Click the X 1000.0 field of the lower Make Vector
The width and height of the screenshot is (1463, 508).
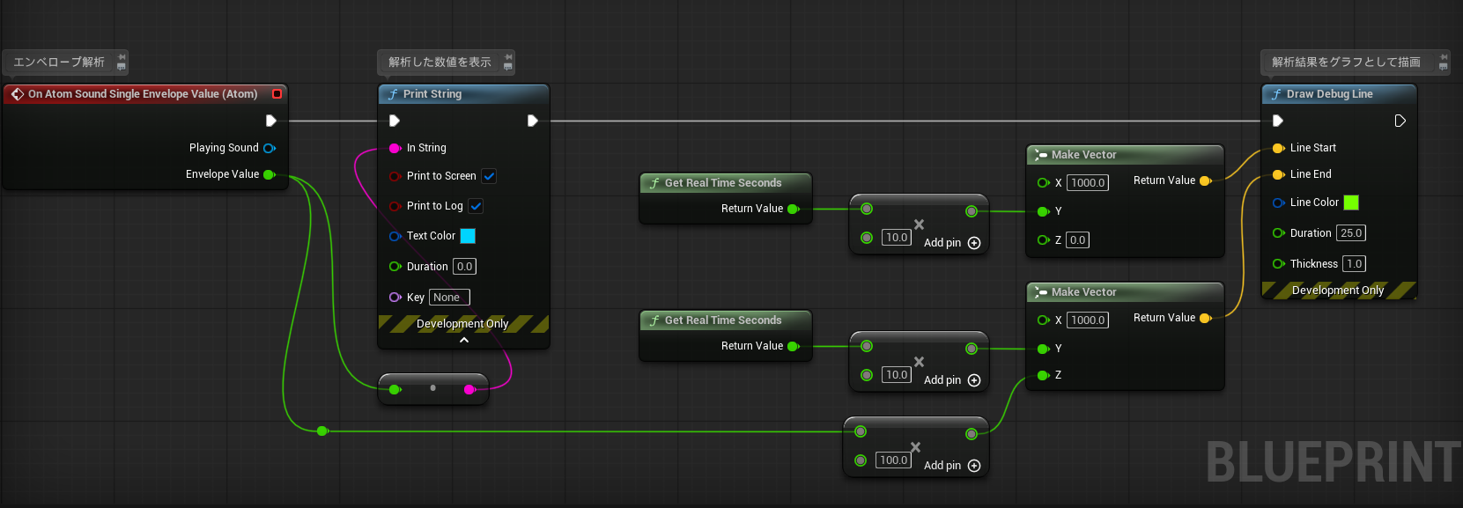coord(1088,320)
